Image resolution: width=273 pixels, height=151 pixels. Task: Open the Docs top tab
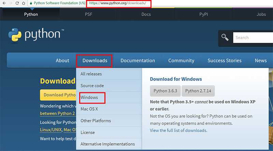pos(146,14)
